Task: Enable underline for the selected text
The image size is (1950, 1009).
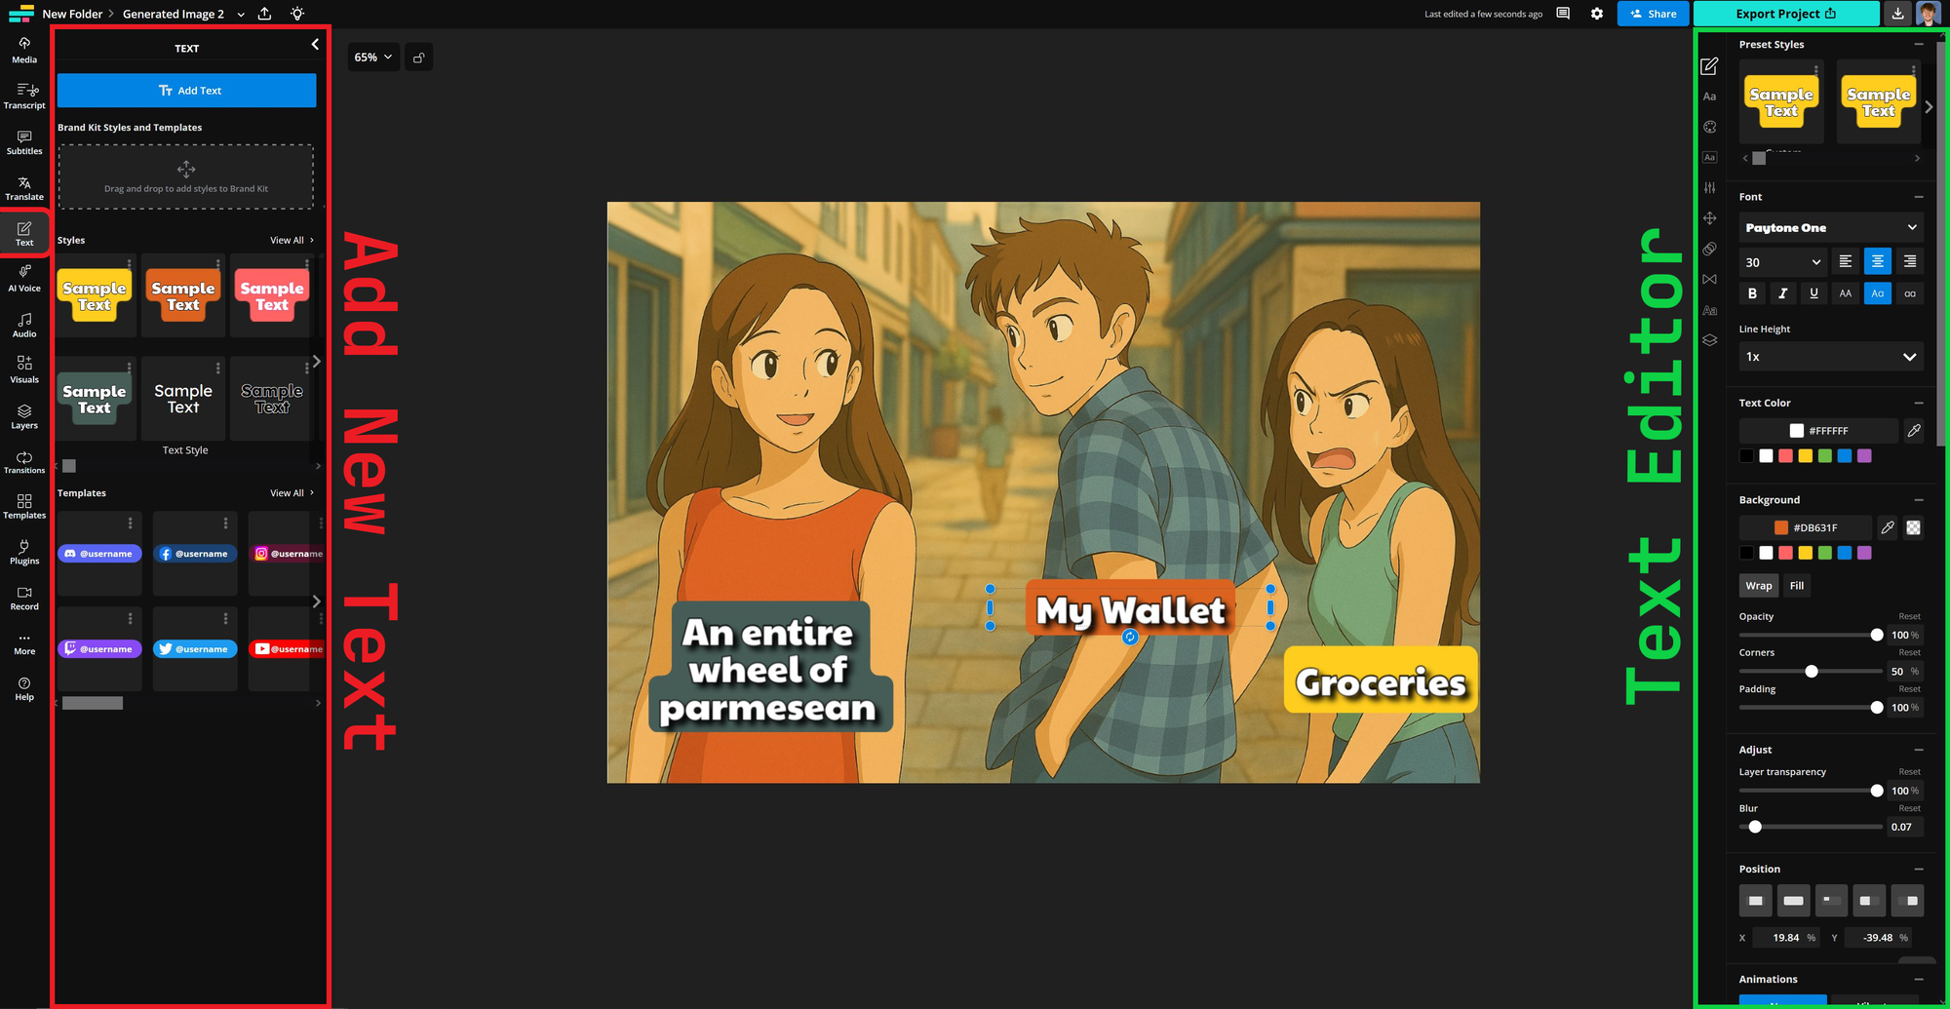Action: pos(1814,293)
